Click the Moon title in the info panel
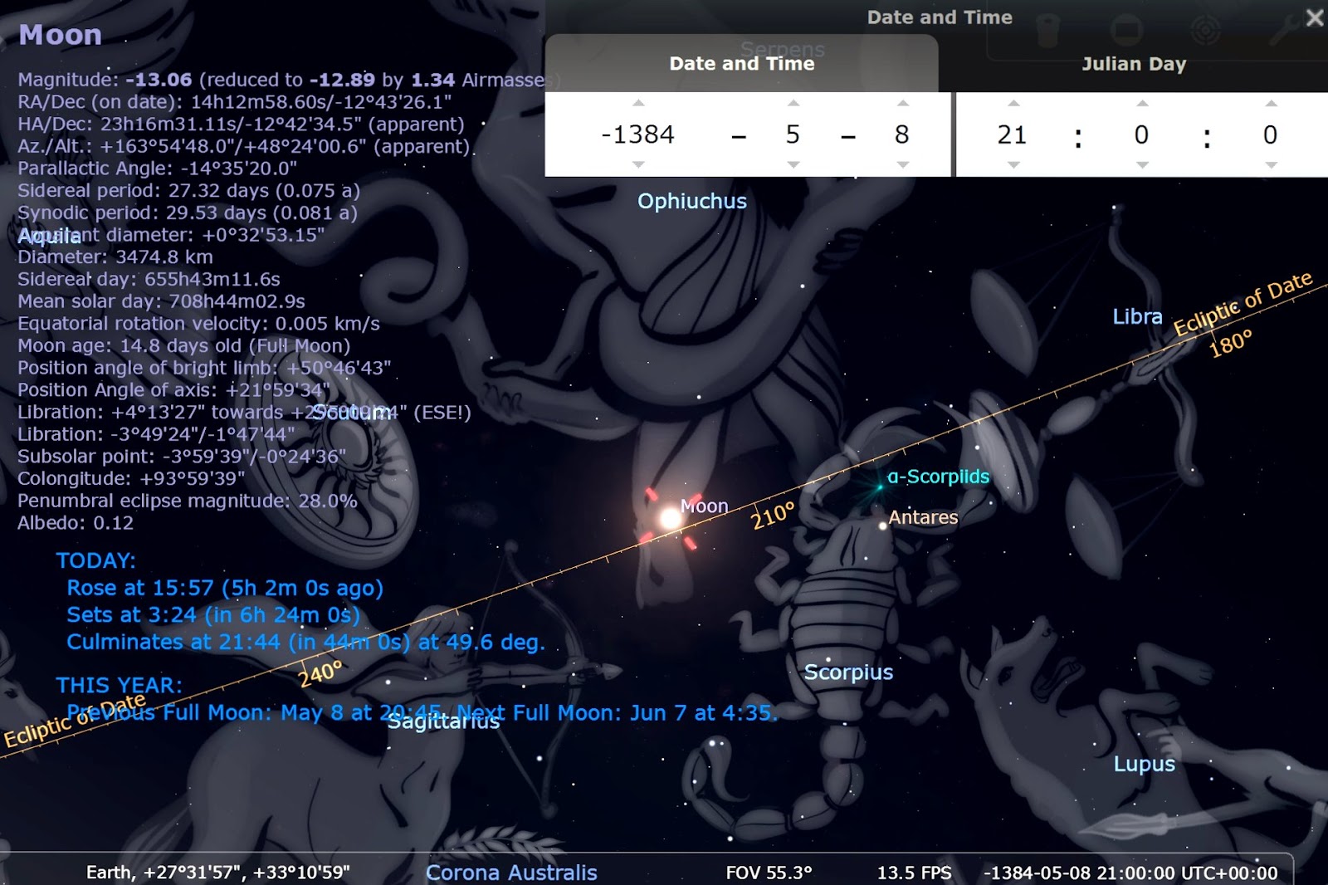The width and height of the screenshot is (1328, 885). [x=61, y=35]
